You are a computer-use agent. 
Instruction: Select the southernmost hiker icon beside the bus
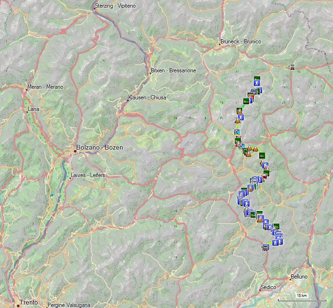pos(275,242)
